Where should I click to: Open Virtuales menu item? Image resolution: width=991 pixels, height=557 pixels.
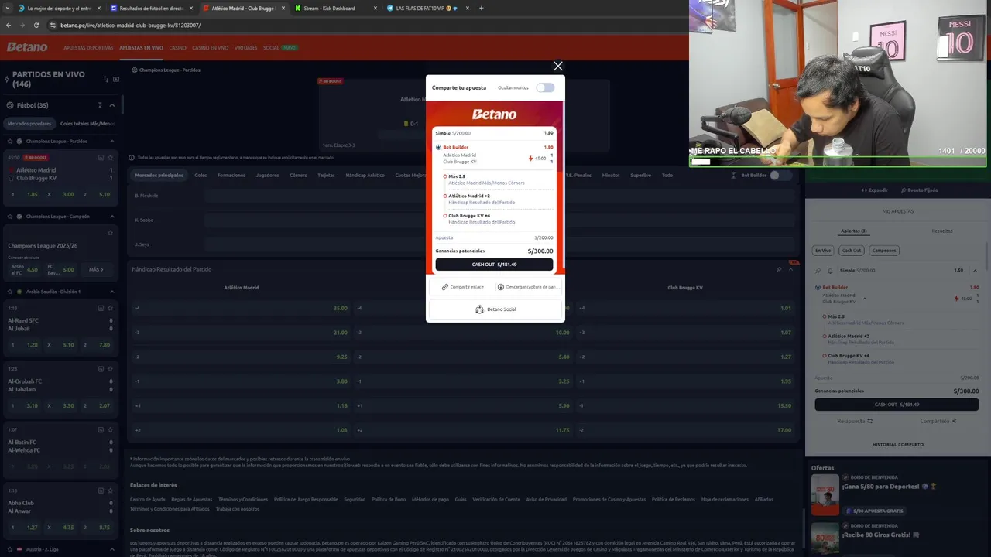(x=246, y=48)
